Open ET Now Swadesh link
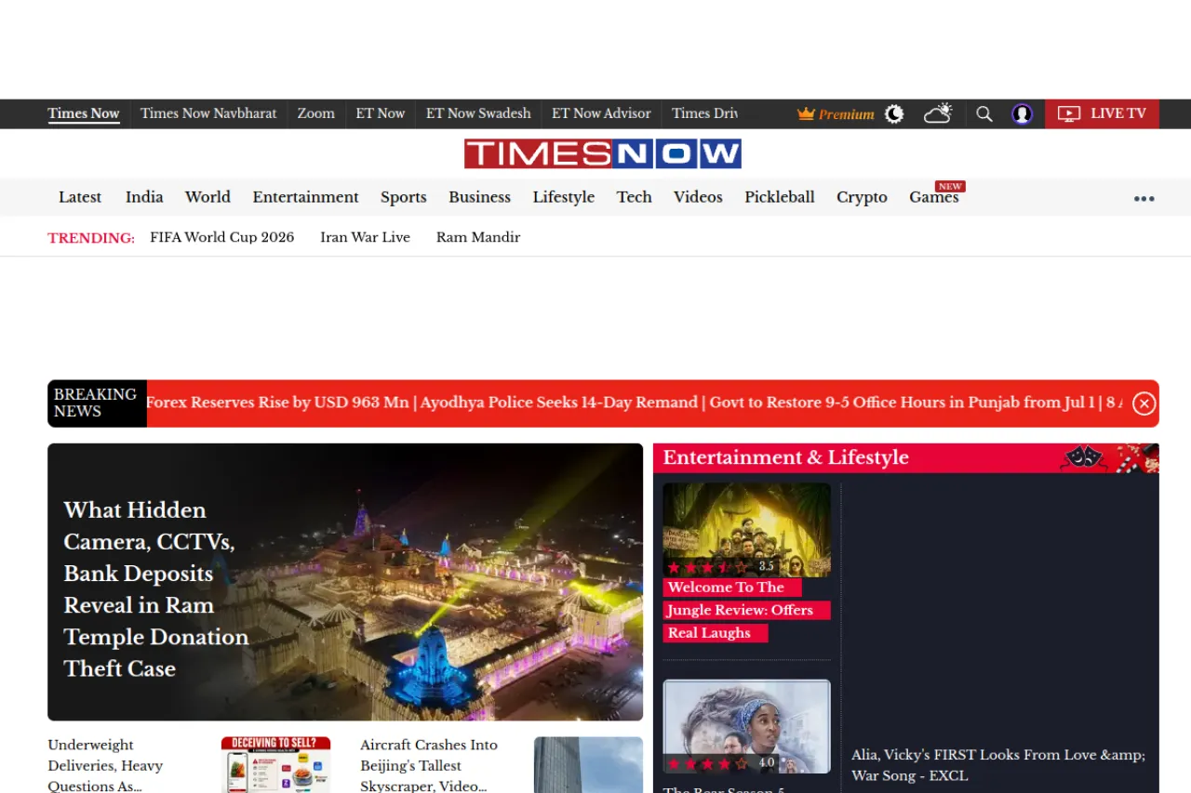 tap(478, 113)
